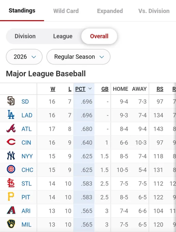
Task: Click the Milwaukee Brewers glove logo
Action: click(11, 224)
